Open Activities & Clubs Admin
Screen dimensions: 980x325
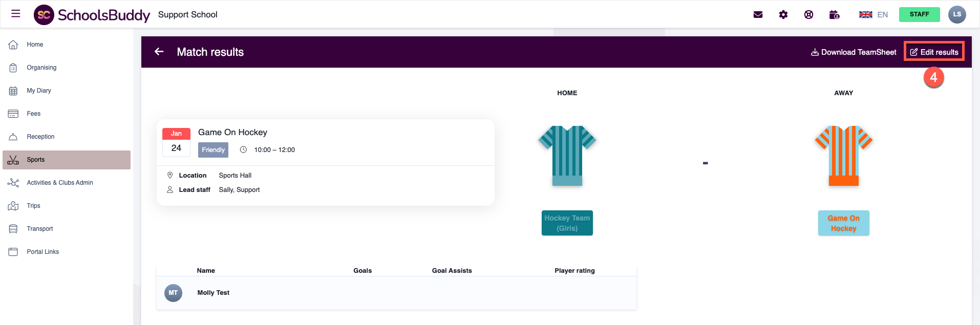pyautogui.click(x=60, y=183)
